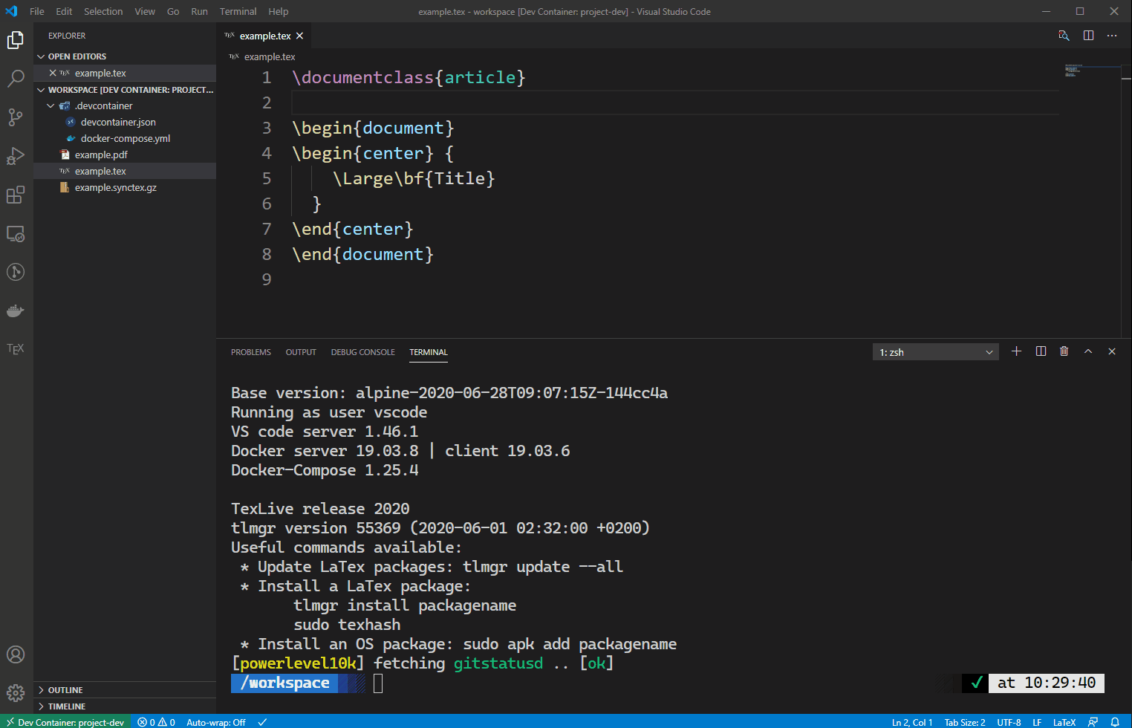1132x728 pixels.
Task: Open editor More Actions ellipsis
Action: [x=1112, y=36]
